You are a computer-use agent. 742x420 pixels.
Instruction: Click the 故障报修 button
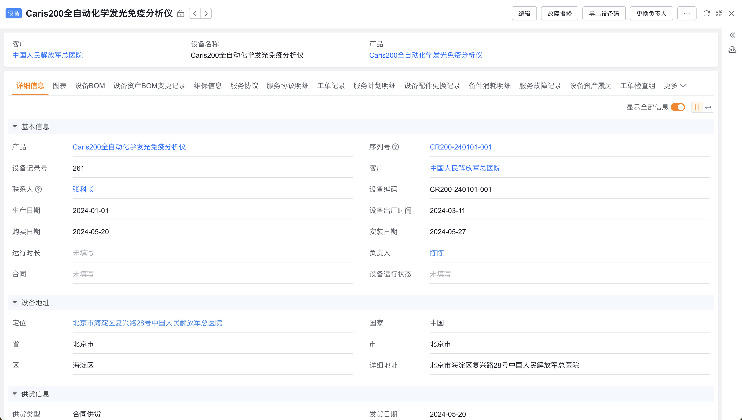click(559, 14)
